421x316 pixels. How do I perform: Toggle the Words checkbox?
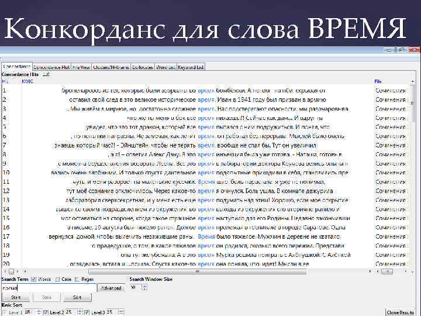click(33, 279)
